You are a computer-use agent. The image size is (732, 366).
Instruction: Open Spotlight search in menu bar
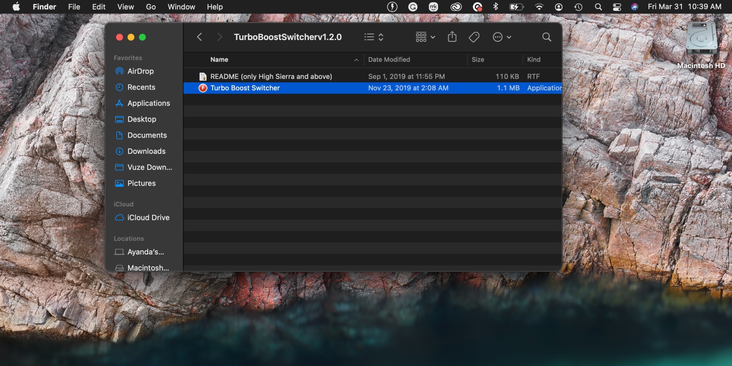(x=598, y=7)
